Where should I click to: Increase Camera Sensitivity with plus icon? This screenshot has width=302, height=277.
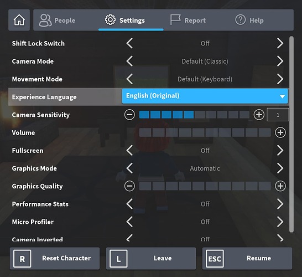click(259, 115)
